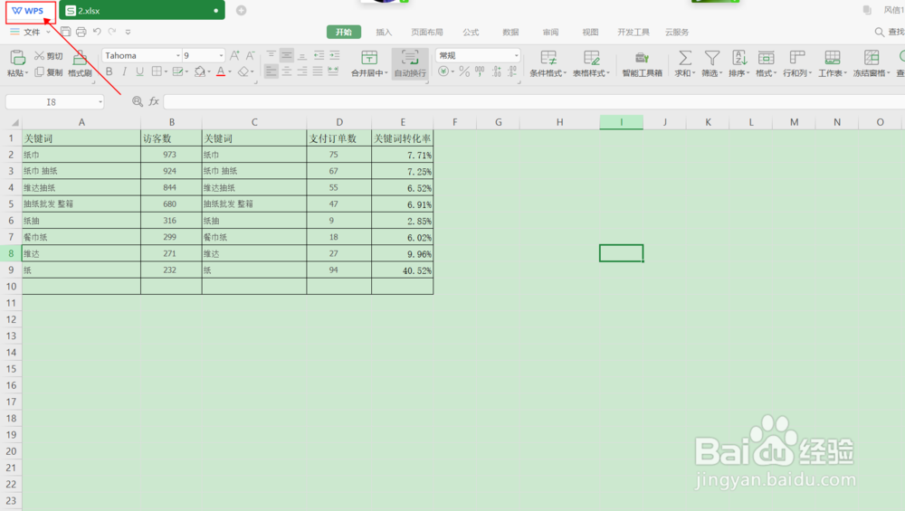Click the Print icon in quick access toolbar
Screen dimensions: 905x511
[81, 32]
